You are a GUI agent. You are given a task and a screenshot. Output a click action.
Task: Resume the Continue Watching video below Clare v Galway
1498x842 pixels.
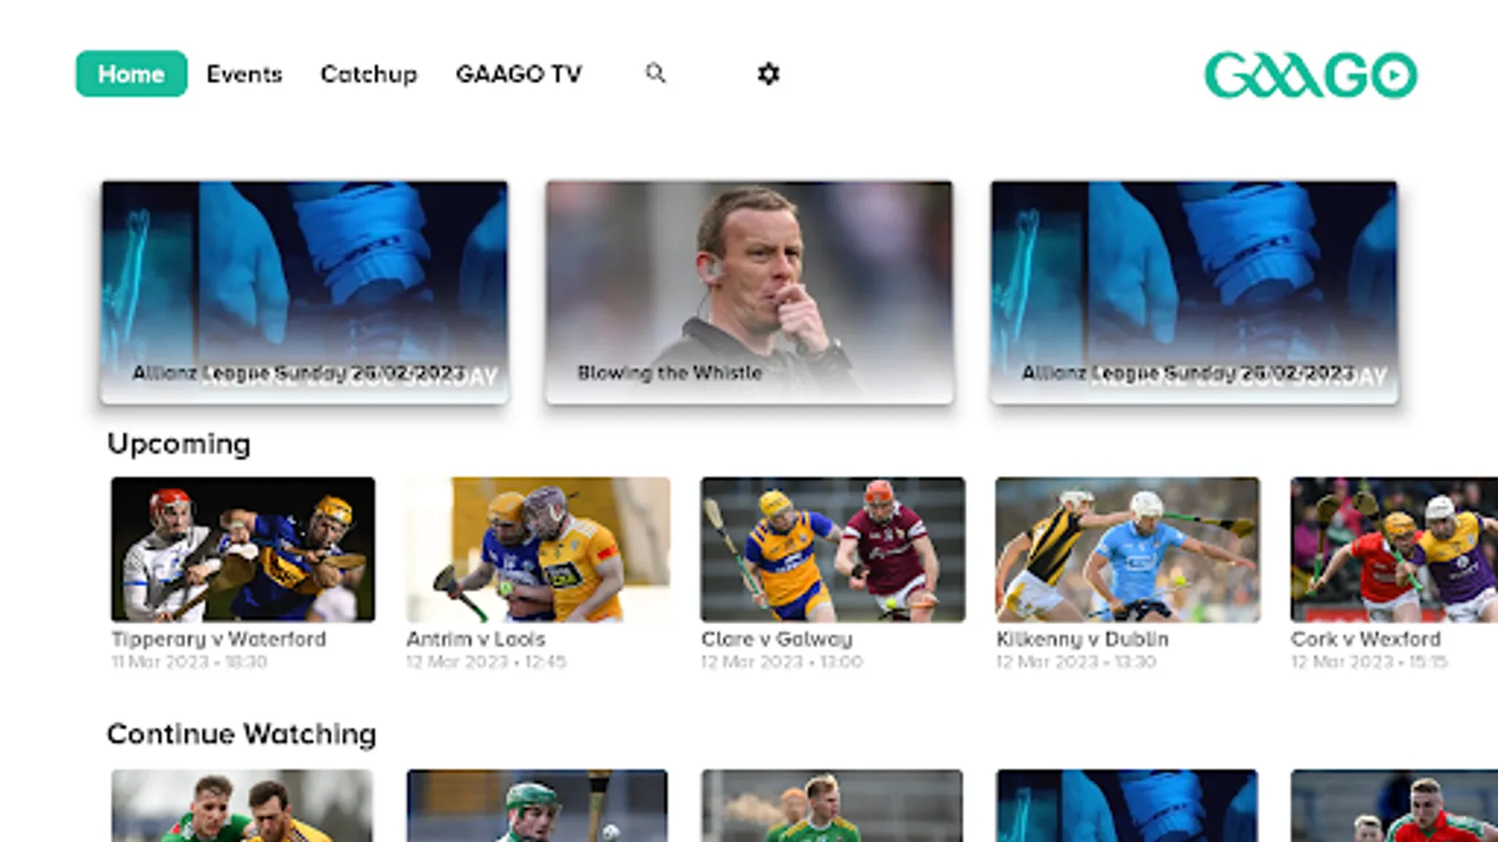click(x=832, y=806)
